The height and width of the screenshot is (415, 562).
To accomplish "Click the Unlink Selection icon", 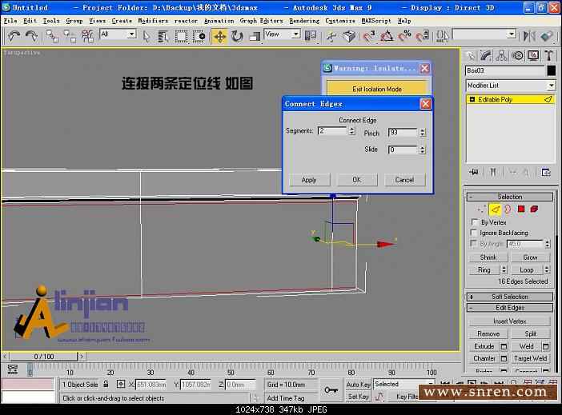I will coord(70,36).
